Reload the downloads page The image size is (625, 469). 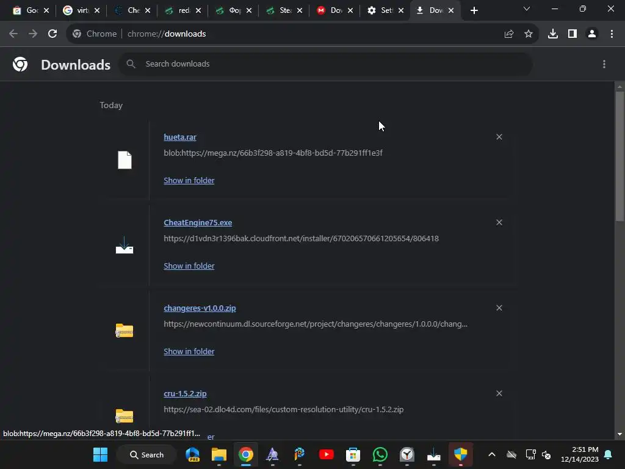coord(52,34)
